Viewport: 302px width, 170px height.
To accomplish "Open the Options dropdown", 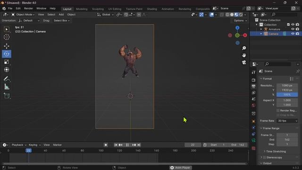I will click(x=240, y=20).
